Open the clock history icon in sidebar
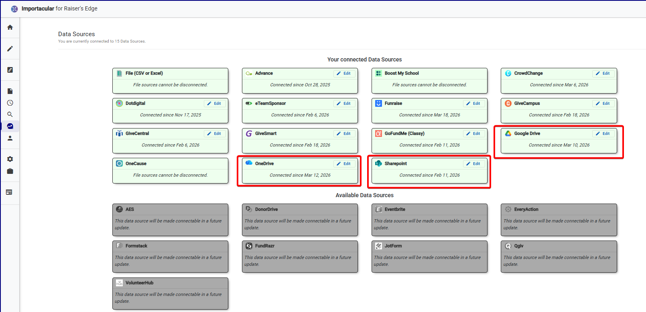This screenshot has height=312, width=646. pos(10,103)
